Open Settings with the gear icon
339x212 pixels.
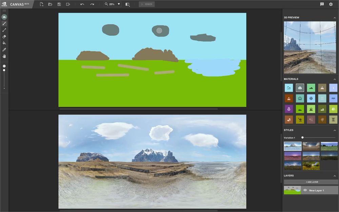[x=331, y=4]
